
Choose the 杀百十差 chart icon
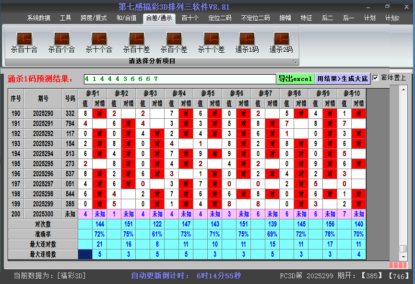(x=136, y=38)
